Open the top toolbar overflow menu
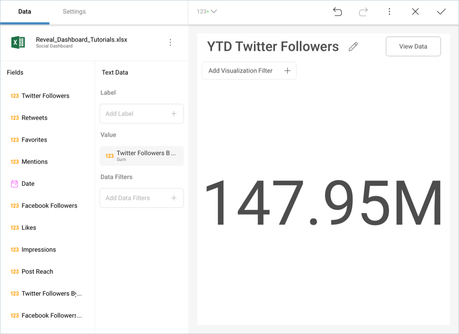The image size is (459, 334). click(389, 12)
